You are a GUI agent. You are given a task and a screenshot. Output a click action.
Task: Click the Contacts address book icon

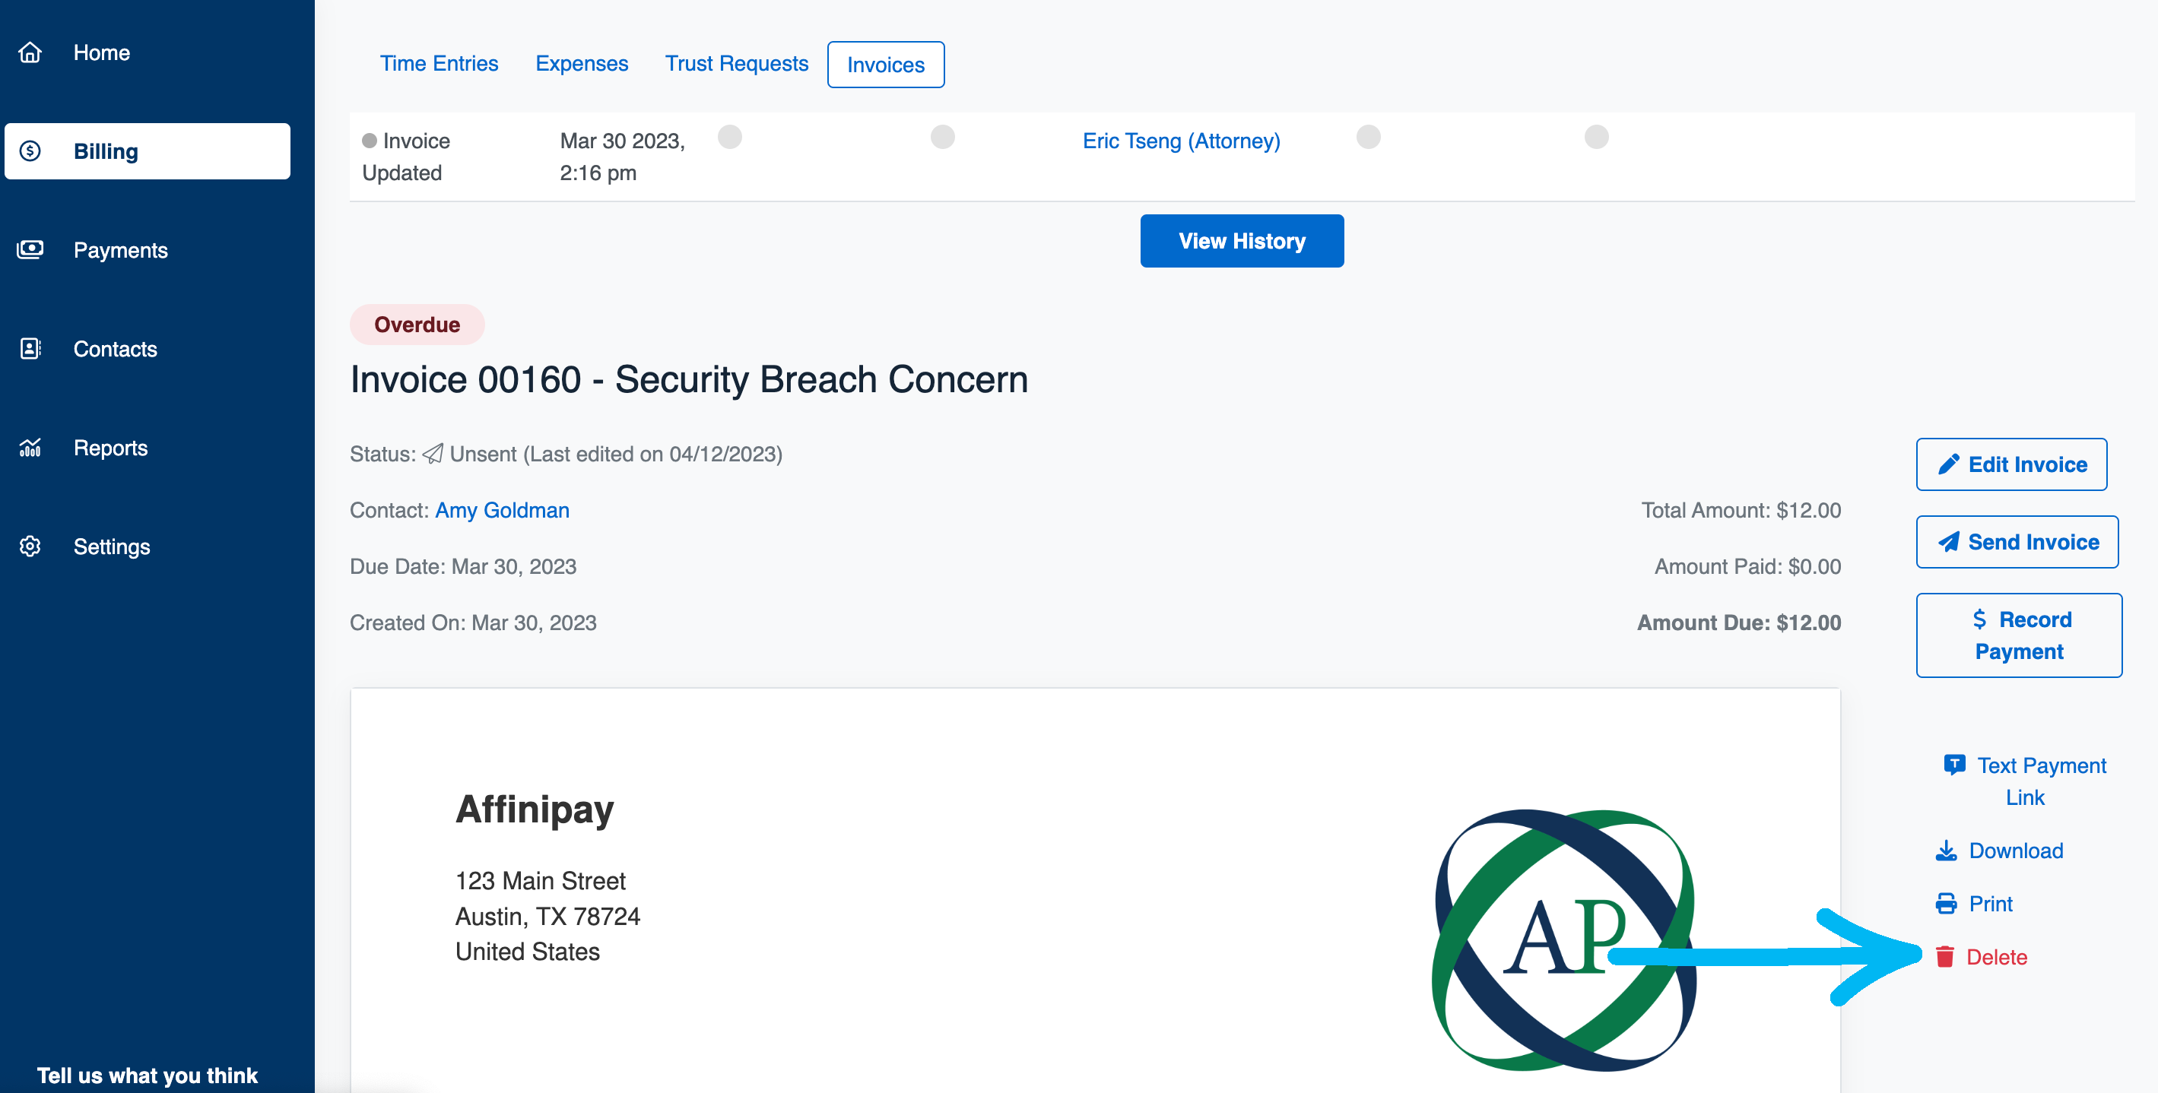[x=30, y=348]
